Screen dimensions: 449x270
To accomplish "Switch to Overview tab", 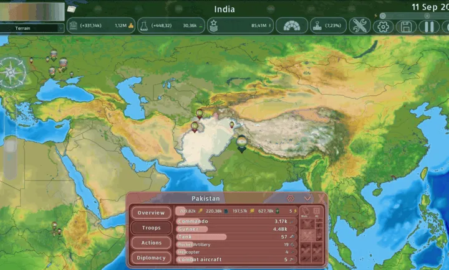I will 151,213.
